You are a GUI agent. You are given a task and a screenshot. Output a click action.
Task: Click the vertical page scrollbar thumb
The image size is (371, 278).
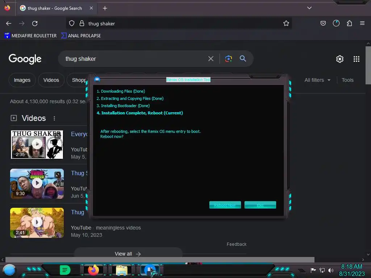(x=368, y=65)
